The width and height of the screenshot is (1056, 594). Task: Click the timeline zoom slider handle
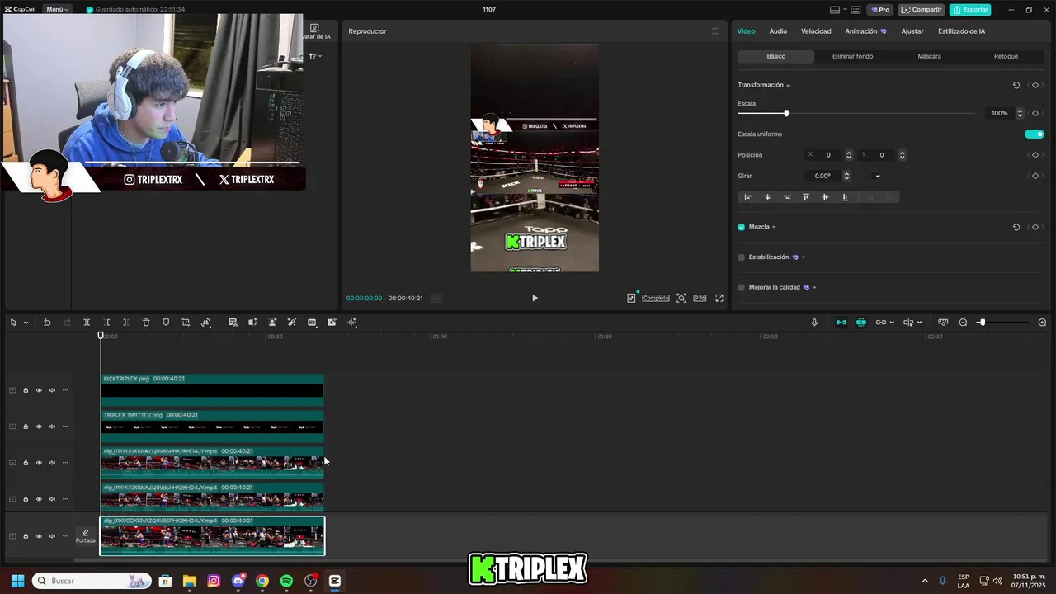(982, 323)
